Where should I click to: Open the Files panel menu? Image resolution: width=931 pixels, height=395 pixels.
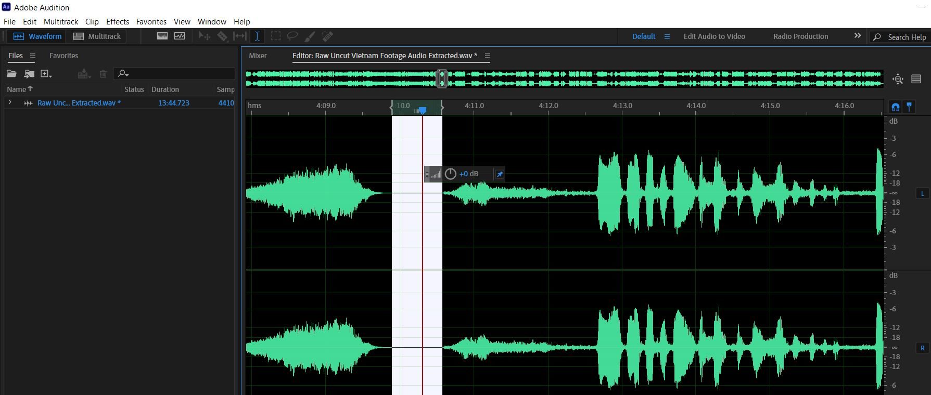[x=32, y=56]
